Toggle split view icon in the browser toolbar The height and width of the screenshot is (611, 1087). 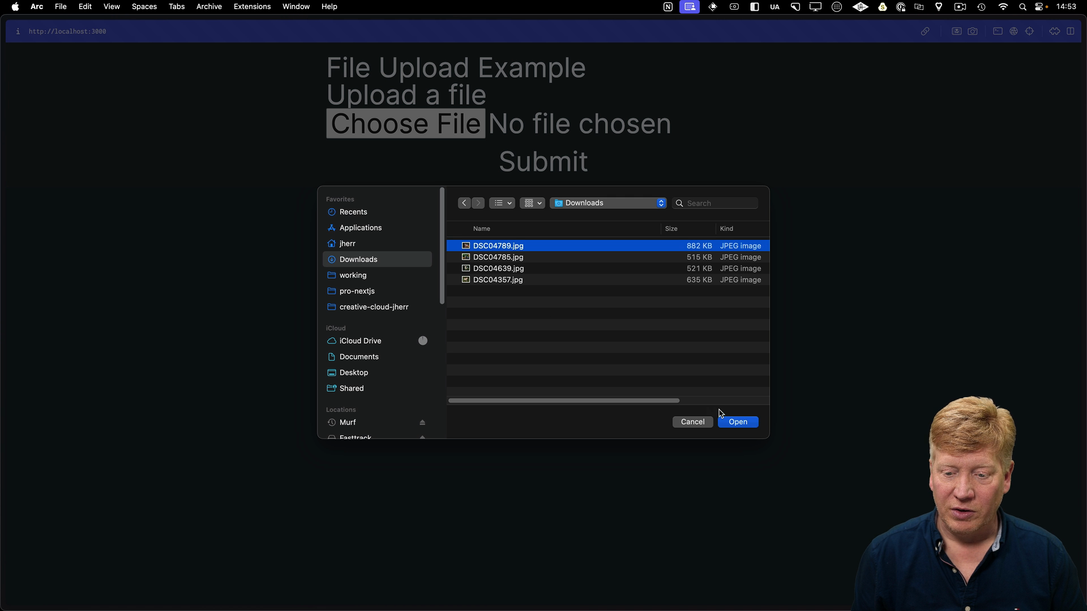[1070, 32]
